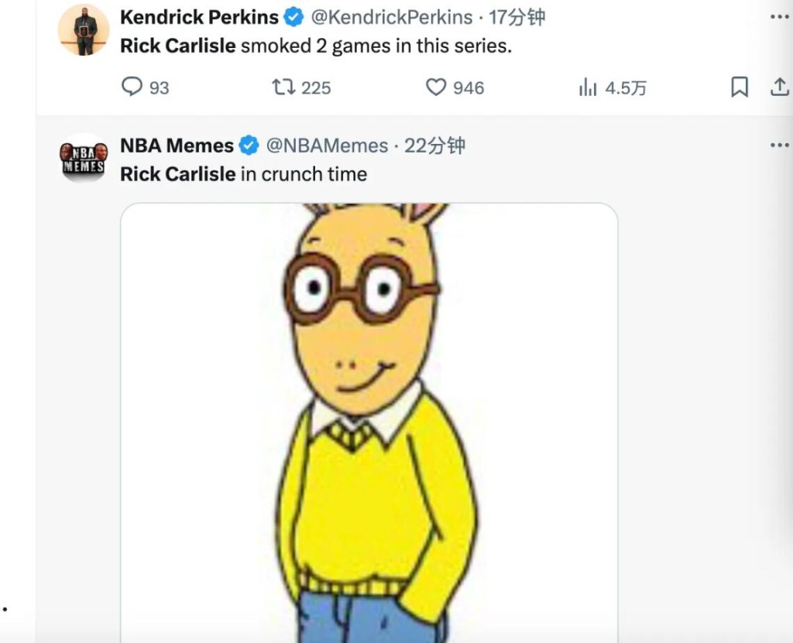Open the NBA Memes profile avatar
793x643 pixels.
click(x=84, y=158)
